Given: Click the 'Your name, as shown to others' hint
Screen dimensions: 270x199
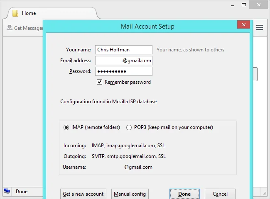Looking at the screenshot, I should click(x=190, y=50).
